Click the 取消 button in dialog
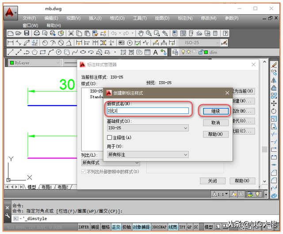 tap(216, 123)
